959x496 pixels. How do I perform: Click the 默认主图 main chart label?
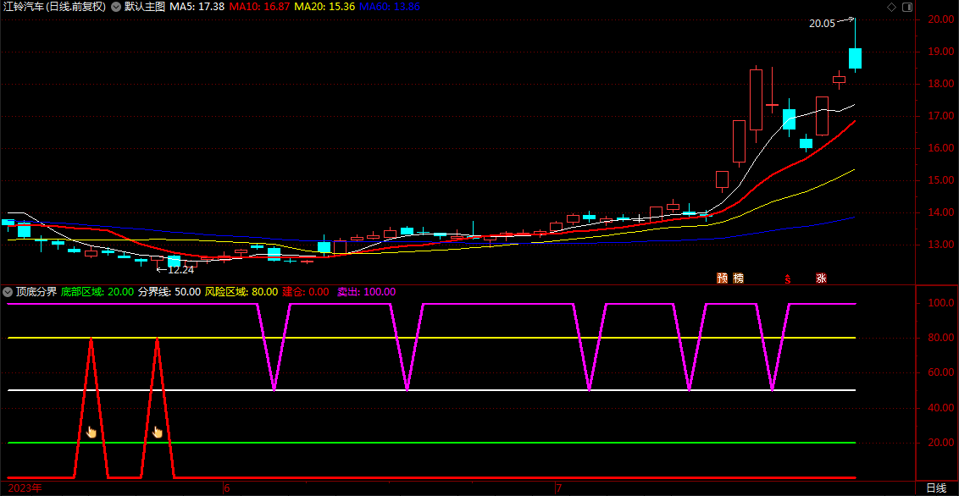point(144,7)
